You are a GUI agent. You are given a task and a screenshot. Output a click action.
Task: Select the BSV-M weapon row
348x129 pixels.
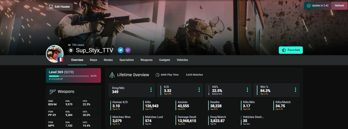point(73,103)
